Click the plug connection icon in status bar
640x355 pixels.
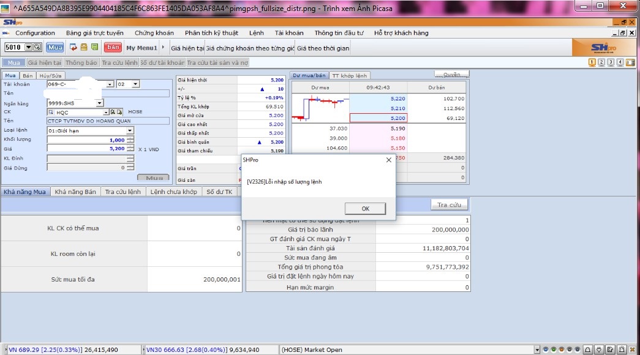599,349
